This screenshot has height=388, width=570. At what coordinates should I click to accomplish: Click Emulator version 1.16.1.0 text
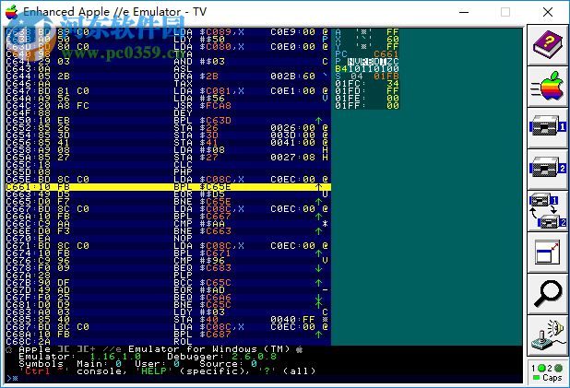tap(115, 357)
